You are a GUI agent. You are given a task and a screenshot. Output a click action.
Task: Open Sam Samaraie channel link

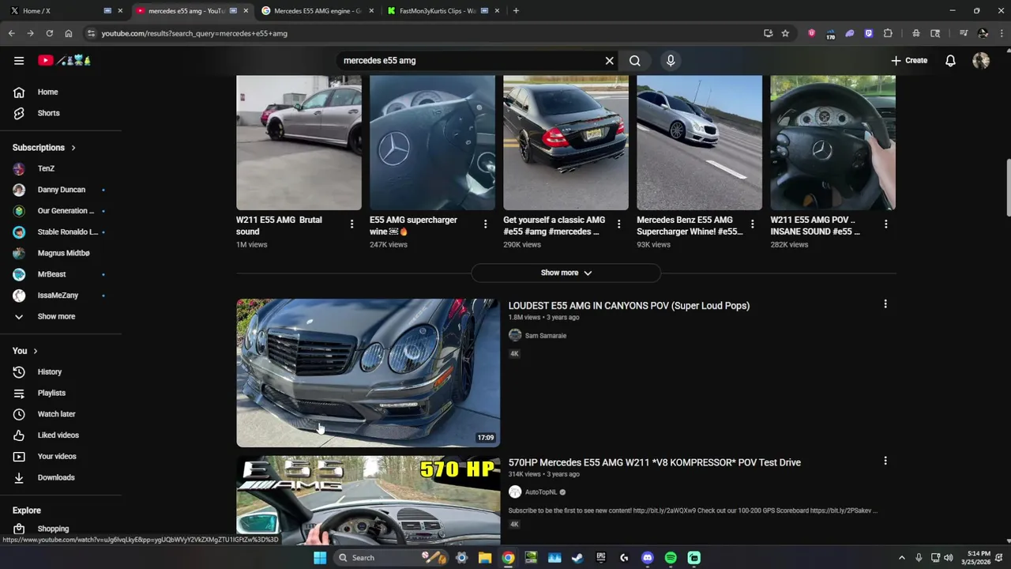coord(545,336)
